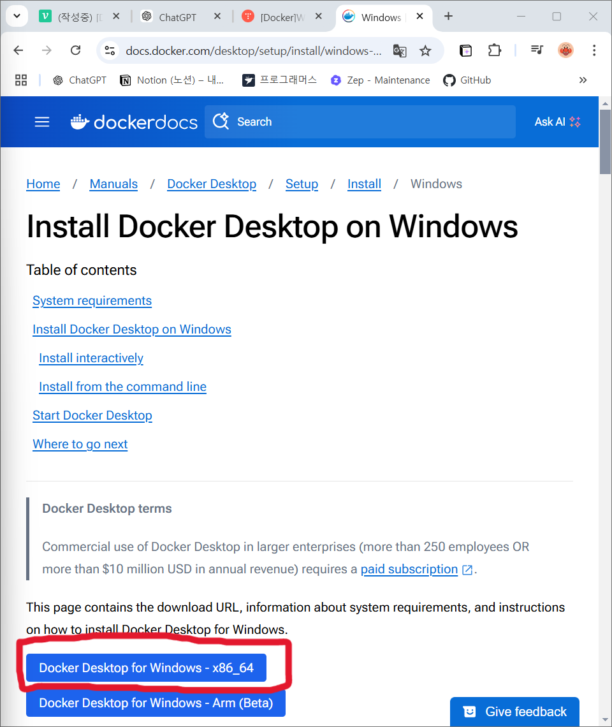Open the Notion (노션) bookmark

point(172,80)
